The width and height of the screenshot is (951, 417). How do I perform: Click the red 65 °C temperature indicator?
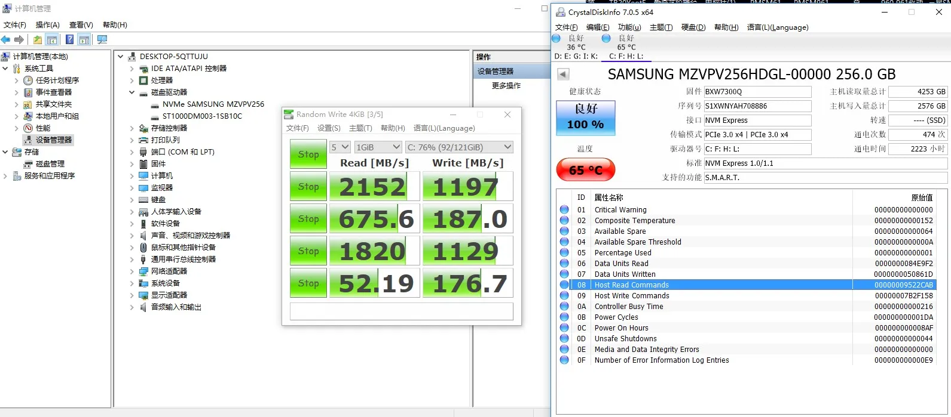point(585,170)
